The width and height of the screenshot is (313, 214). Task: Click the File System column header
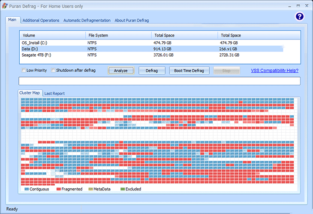click(x=118, y=35)
